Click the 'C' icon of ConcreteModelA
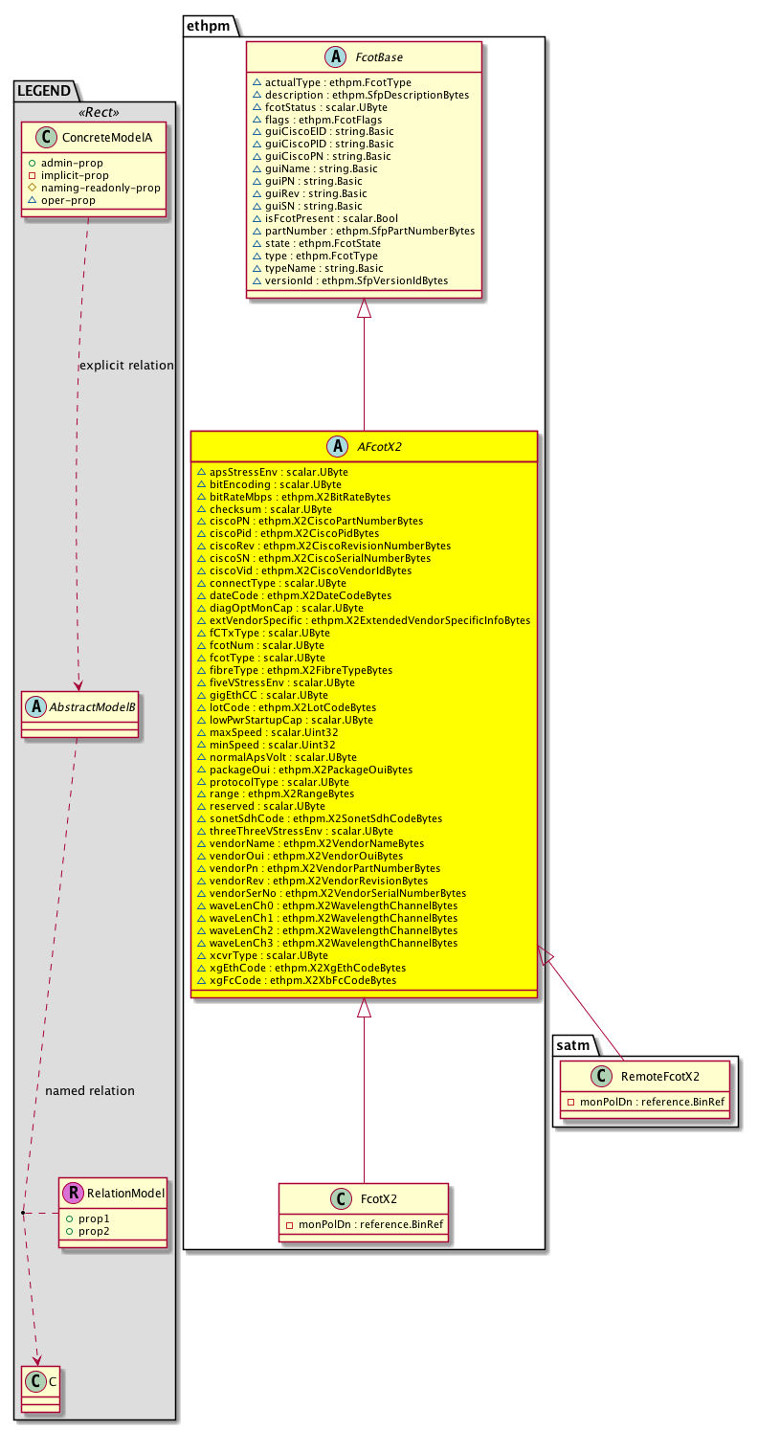The width and height of the screenshot is (758, 1430). [x=59, y=138]
